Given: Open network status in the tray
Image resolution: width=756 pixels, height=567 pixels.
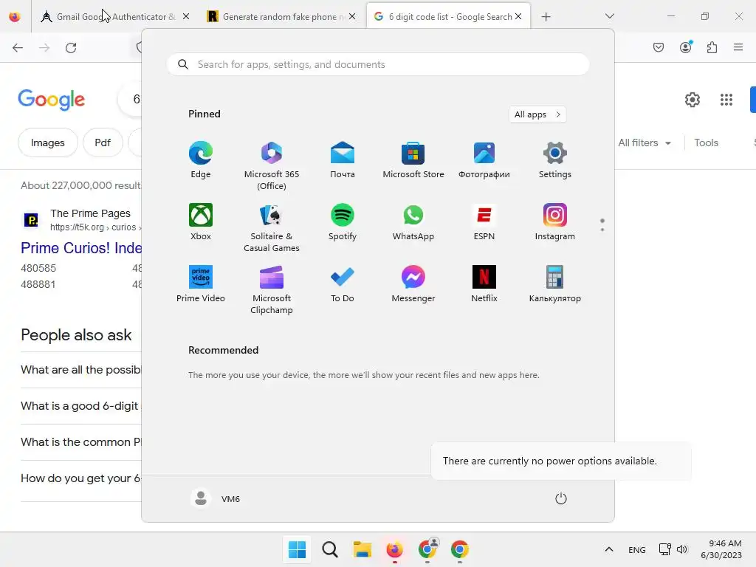Looking at the screenshot, I should pyautogui.click(x=665, y=549).
